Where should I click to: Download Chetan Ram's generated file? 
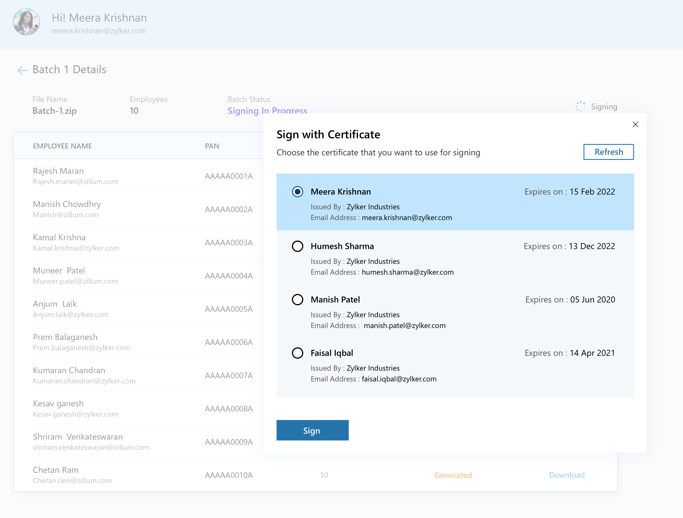point(566,475)
